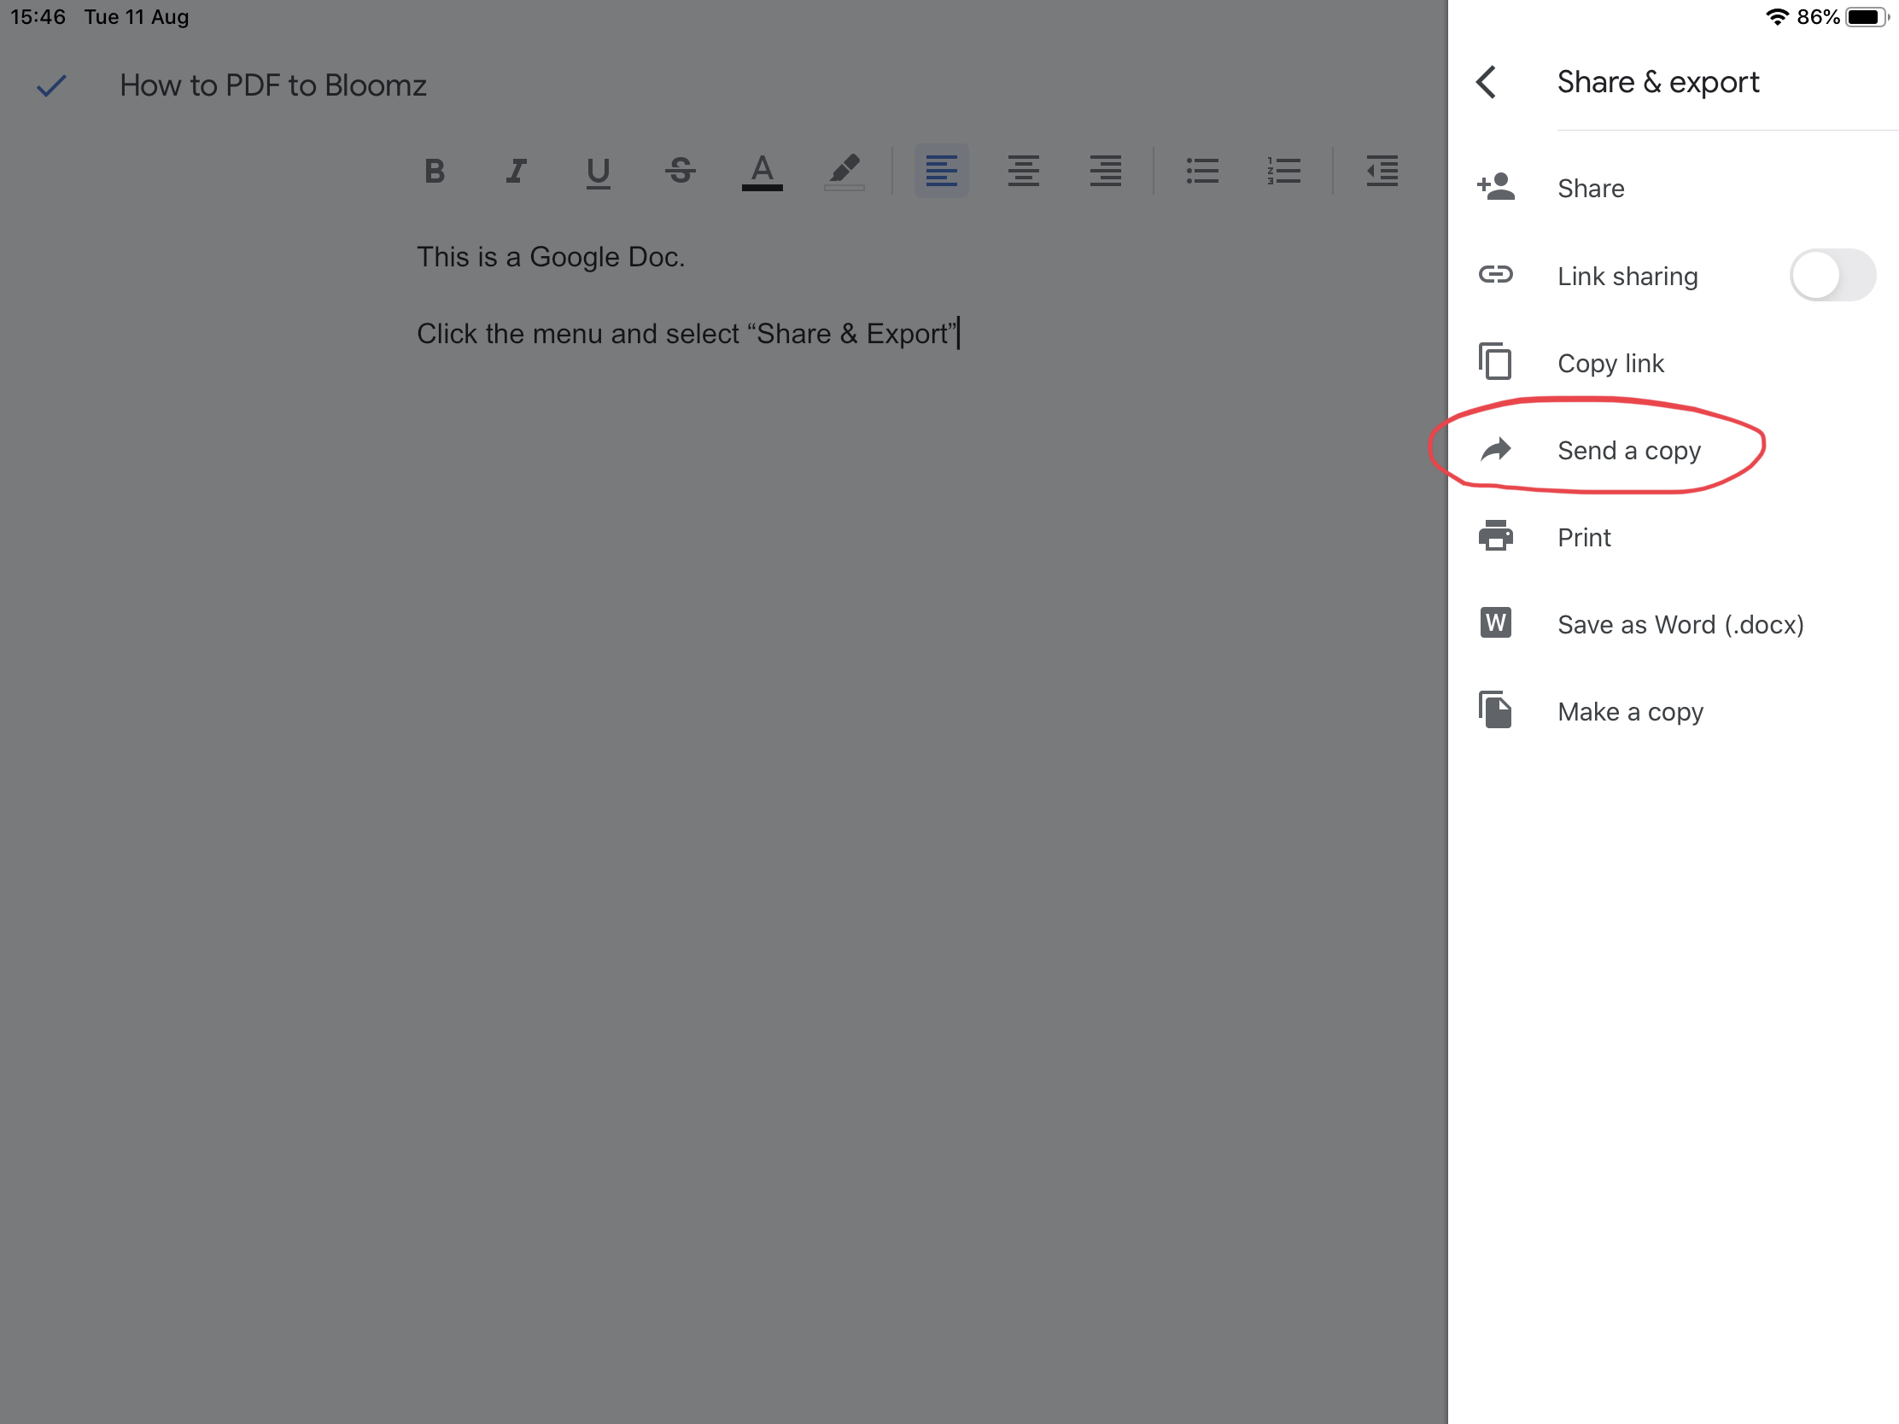Toggle left alignment button

pos(941,171)
